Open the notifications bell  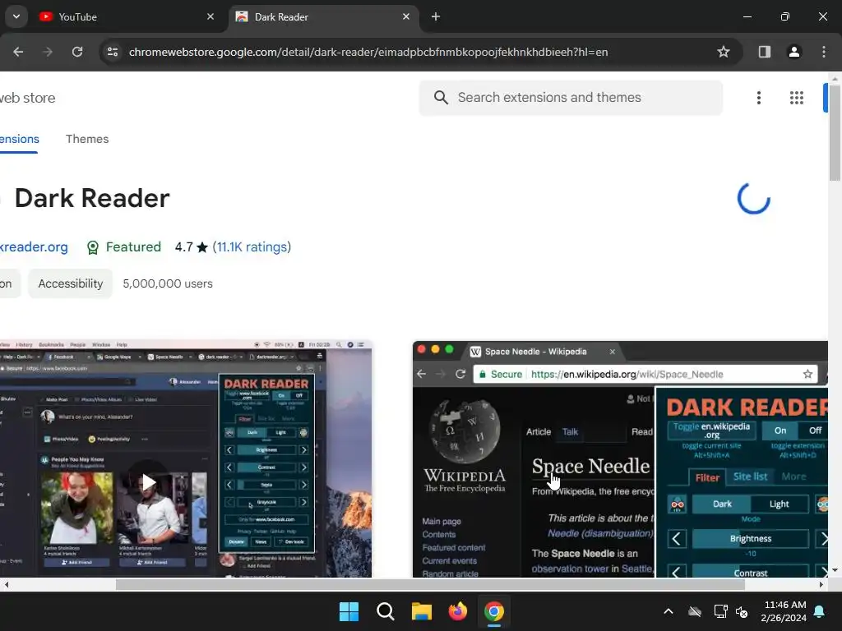(x=820, y=611)
